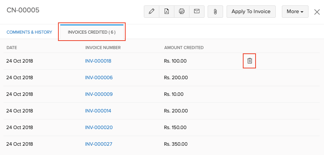Click the date in the INV-000009 row
This screenshot has height=155, width=324.
pyautogui.click(x=20, y=94)
